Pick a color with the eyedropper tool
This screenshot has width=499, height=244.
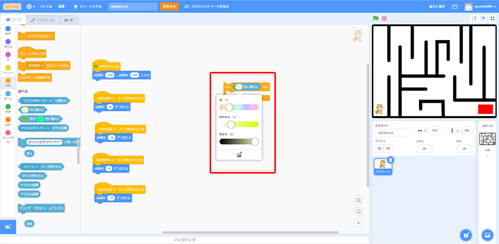click(x=239, y=155)
